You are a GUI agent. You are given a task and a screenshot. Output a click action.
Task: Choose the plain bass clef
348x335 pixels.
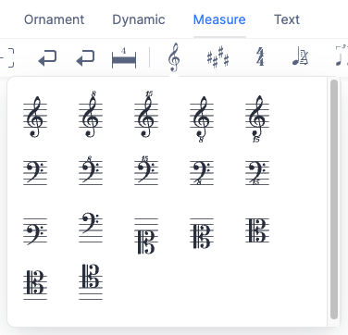[35, 172]
